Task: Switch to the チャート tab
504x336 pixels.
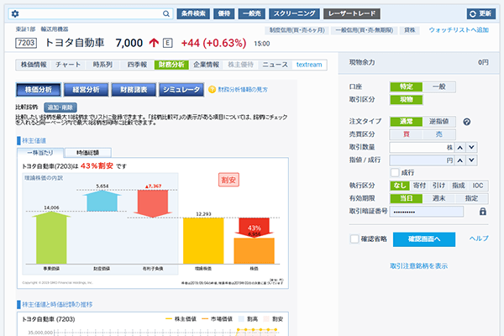Action: 68,65
